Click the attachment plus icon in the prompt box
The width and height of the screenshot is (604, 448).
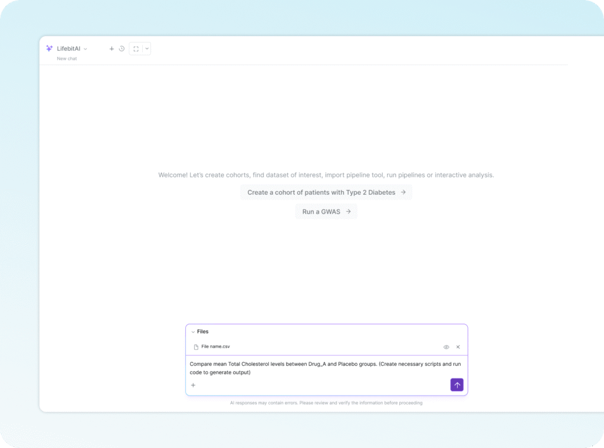[x=193, y=385]
